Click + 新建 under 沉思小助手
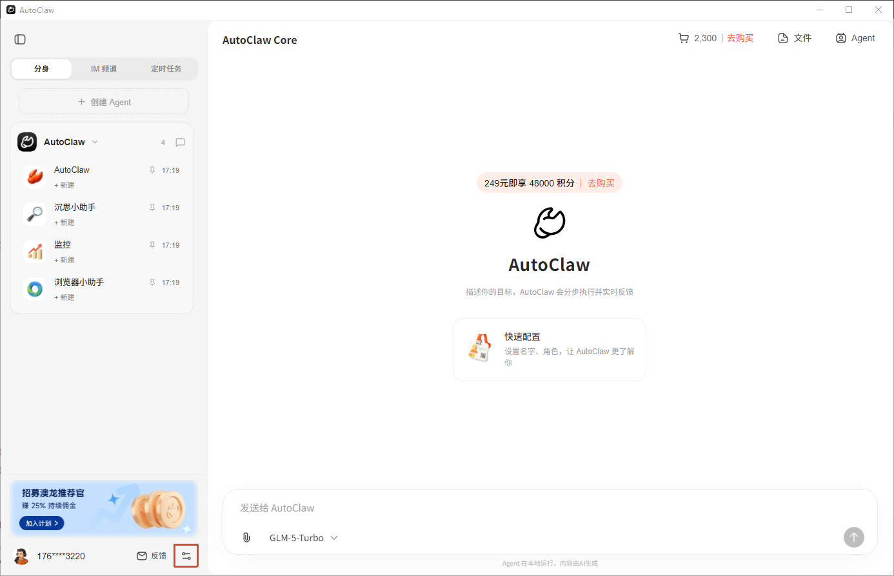 coord(65,223)
